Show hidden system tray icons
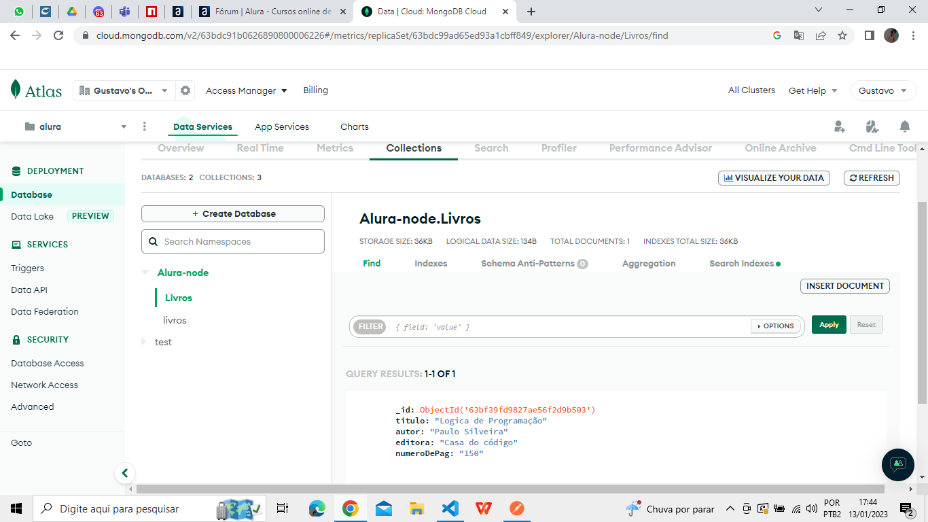928x522 pixels. (730, 508)
